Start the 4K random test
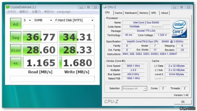Screen dimensions: 197x111 (x=16, y=63)
